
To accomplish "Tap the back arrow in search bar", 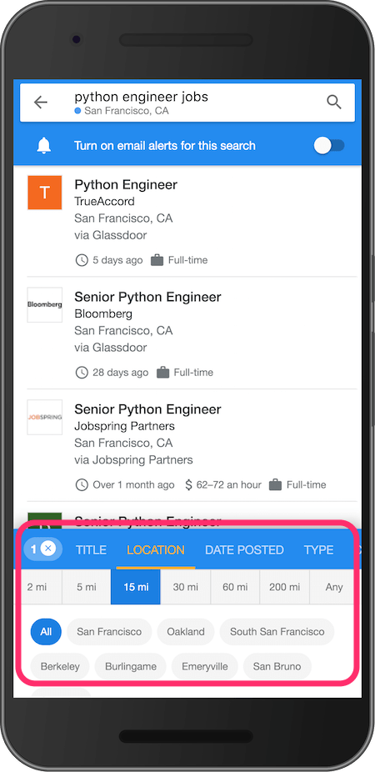I will coord(40,103).
